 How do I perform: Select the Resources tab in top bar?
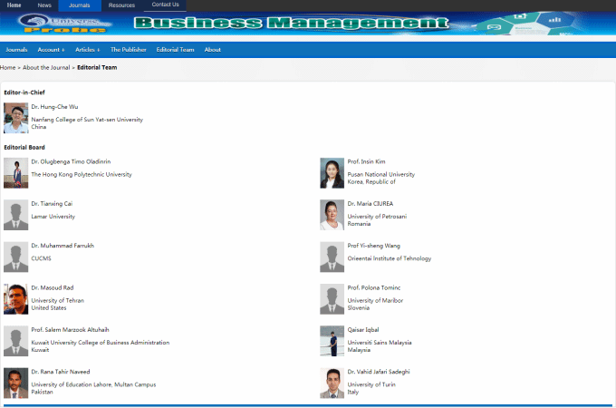121,5
